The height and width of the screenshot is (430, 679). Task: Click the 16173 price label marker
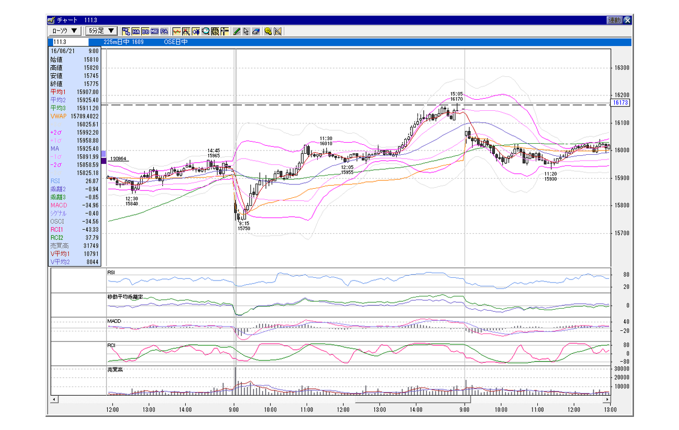(x=620, y=103)
